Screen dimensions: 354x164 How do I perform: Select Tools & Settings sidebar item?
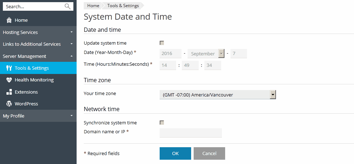(38, 68)
